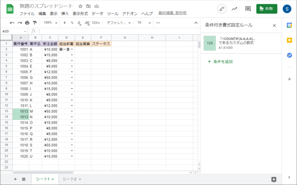The width and height of the screenshot is (297, 185).
Task: Open Google Keep from side panel
Action: [289, 40]
